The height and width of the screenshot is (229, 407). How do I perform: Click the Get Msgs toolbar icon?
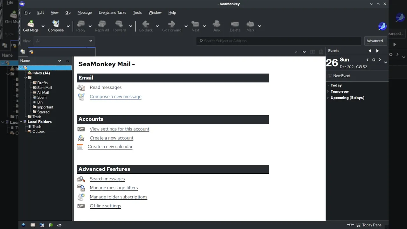pyautogui.click(x=31, y=24)
